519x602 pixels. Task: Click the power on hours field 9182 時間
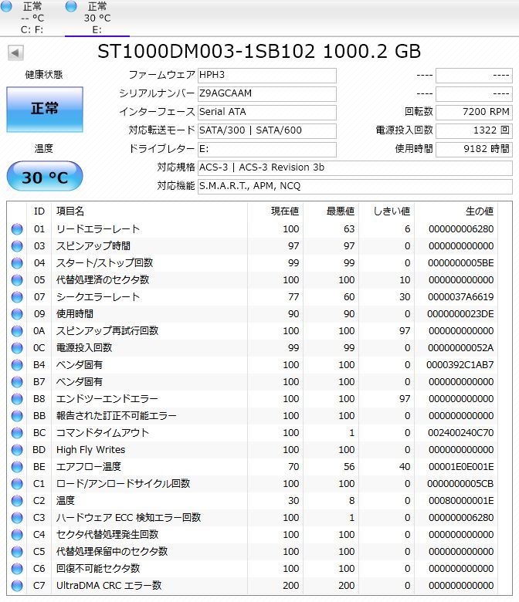click(474, 149)
